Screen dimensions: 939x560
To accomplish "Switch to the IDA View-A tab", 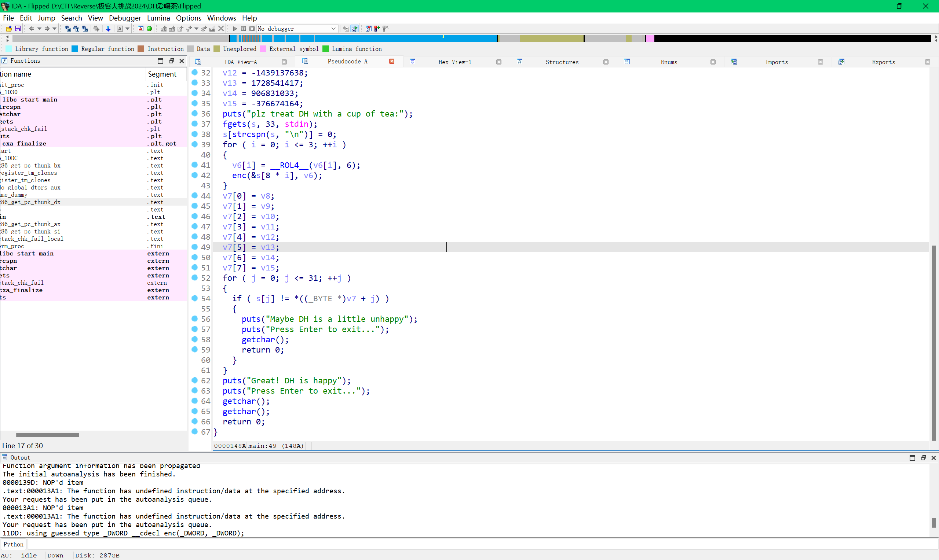I will 241,62.
